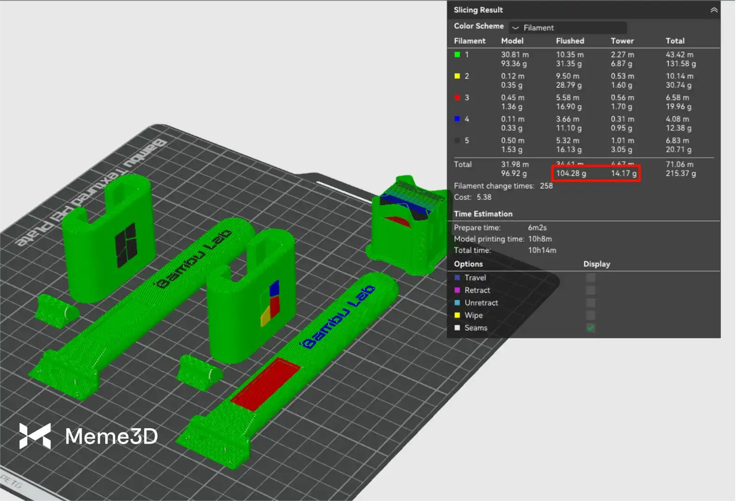Click the green filament 1 swatch
This screenshot has width=736, height=501.
point(457,55)
